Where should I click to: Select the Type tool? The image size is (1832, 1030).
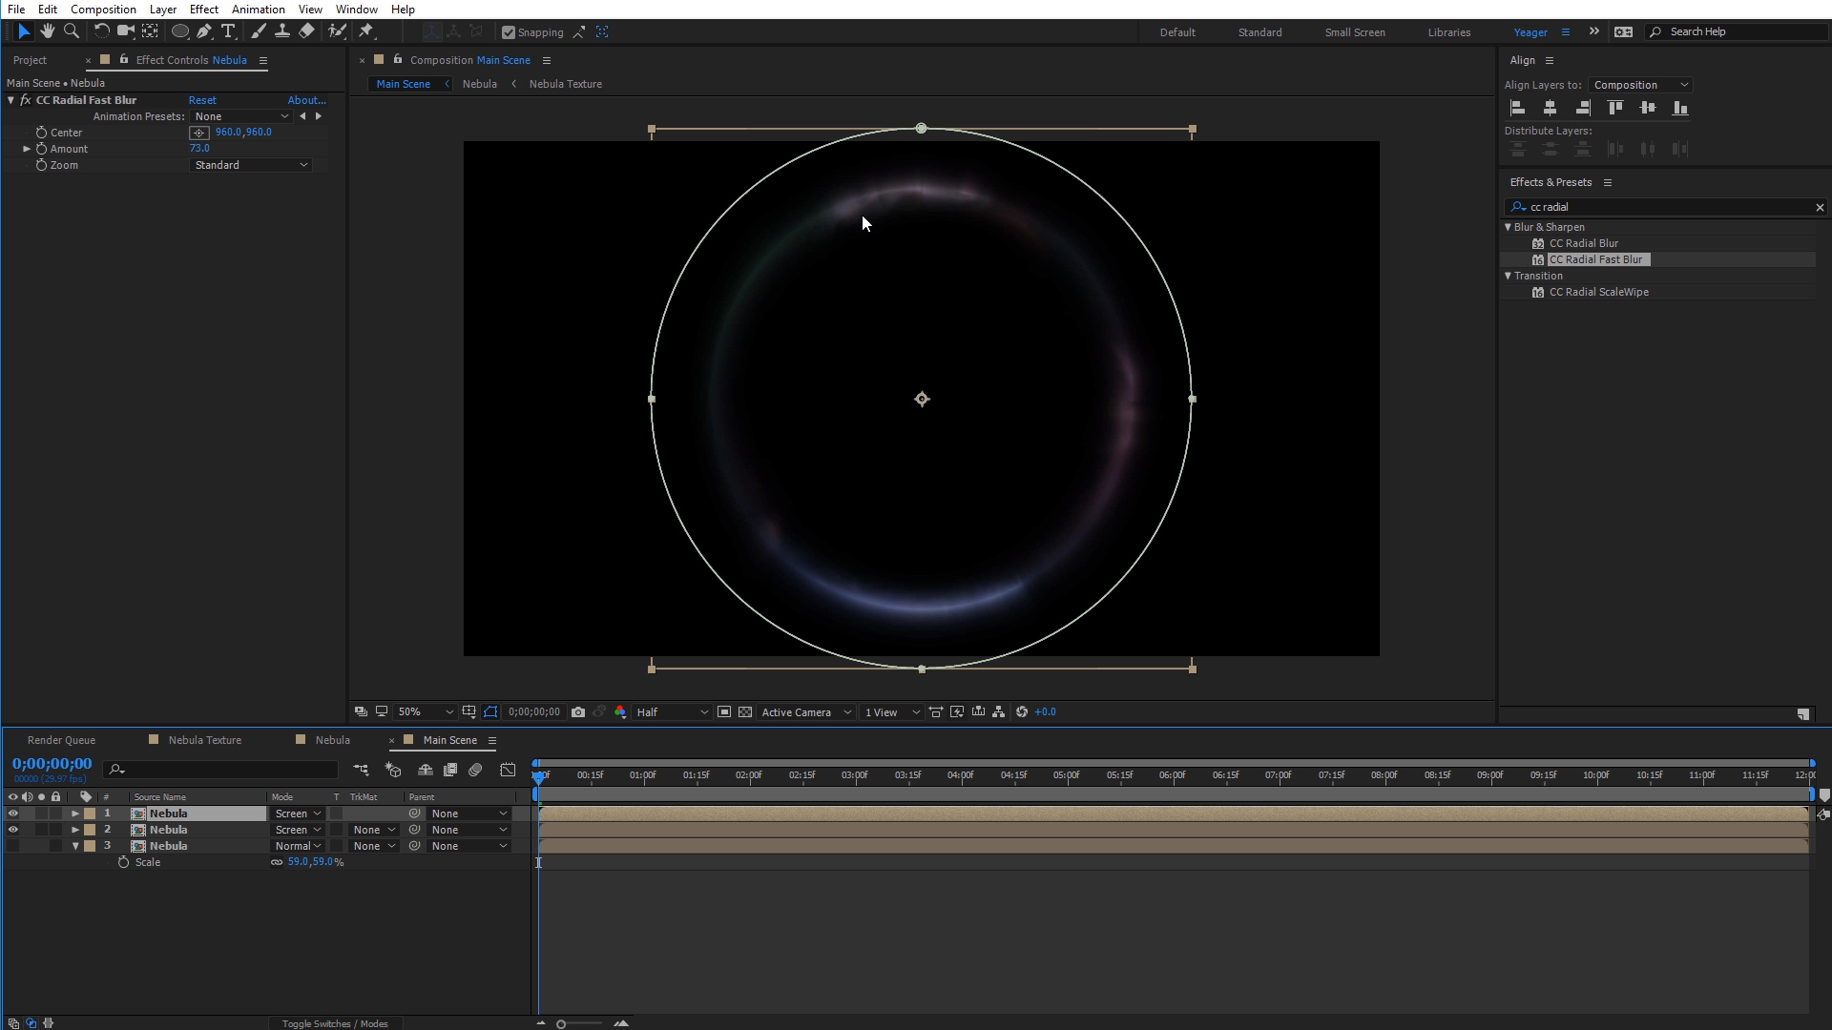click(228, 31)
